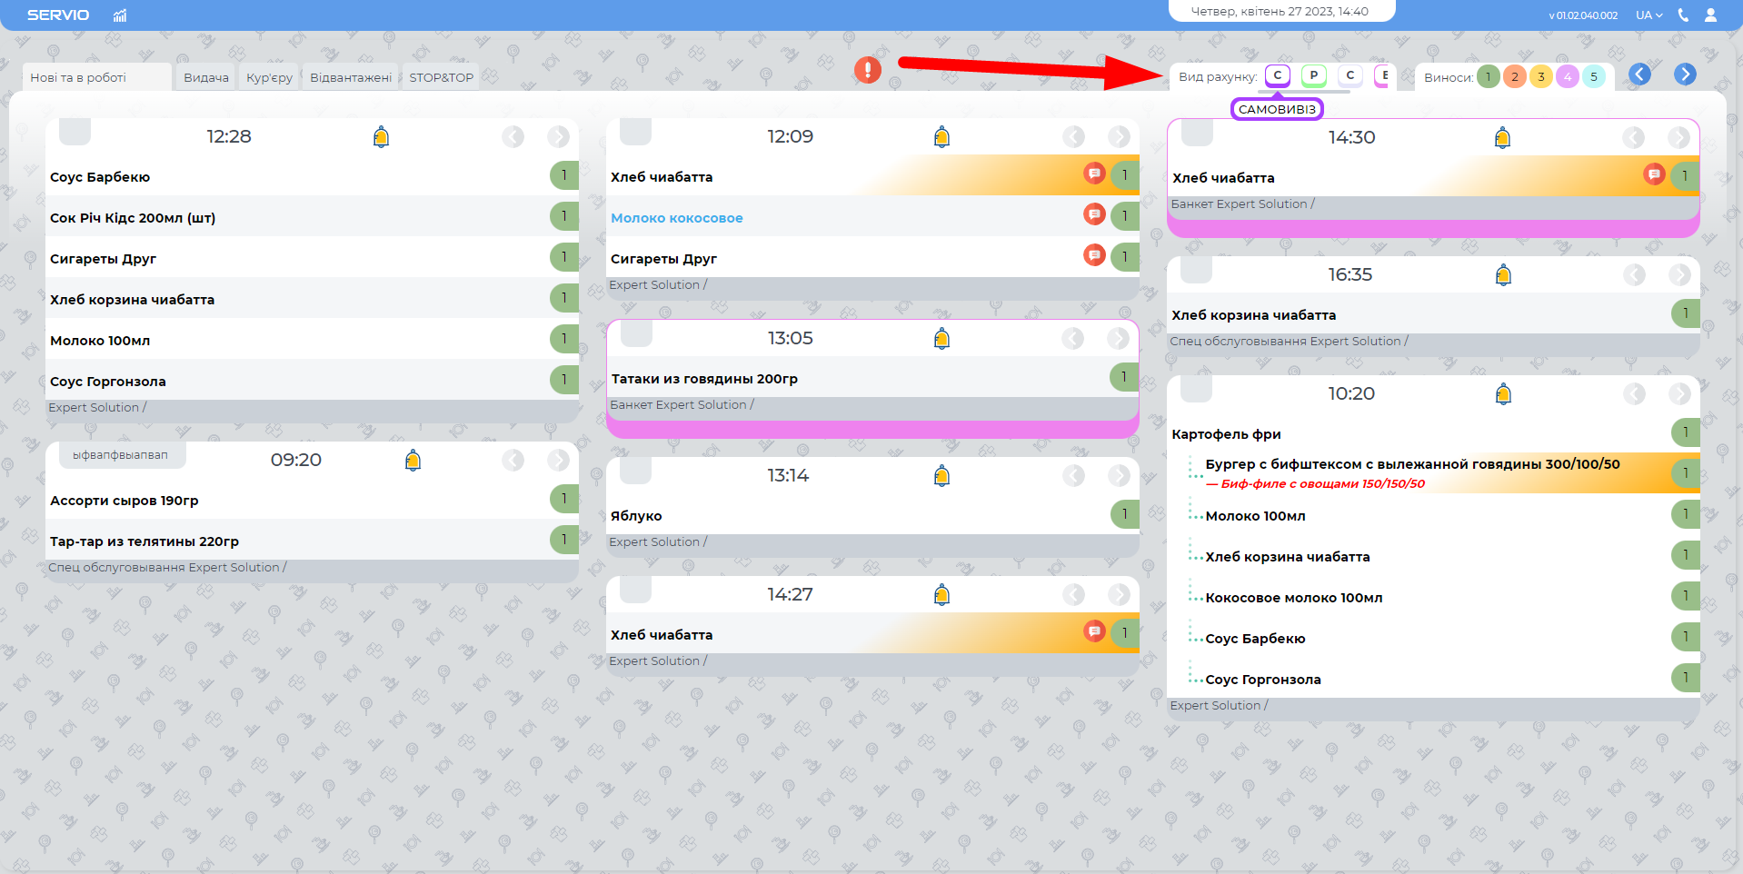Mark Соус Барбекю done in 12:28 order

click(563, 175)
